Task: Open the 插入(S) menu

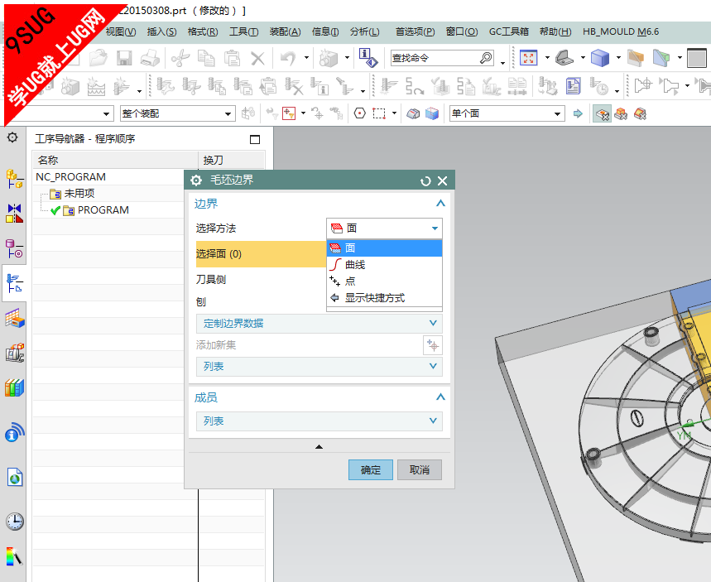Action: point(161,31)
